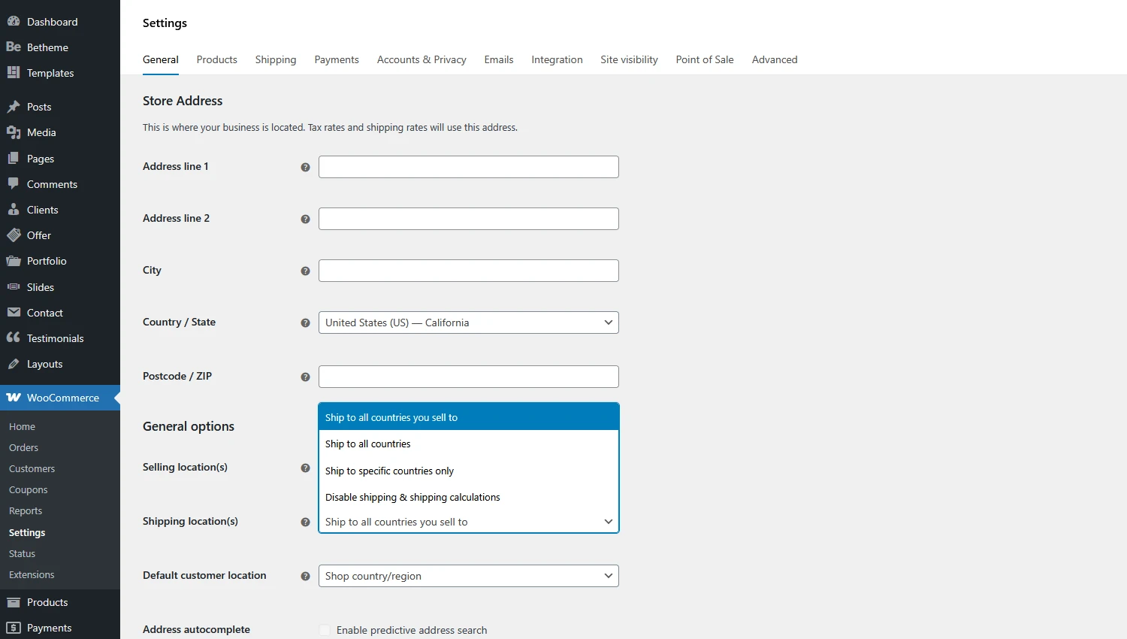The image size is (1127, 639).
Task: Click the WooCommerce logo icon
Action: [x=14, y=397]
